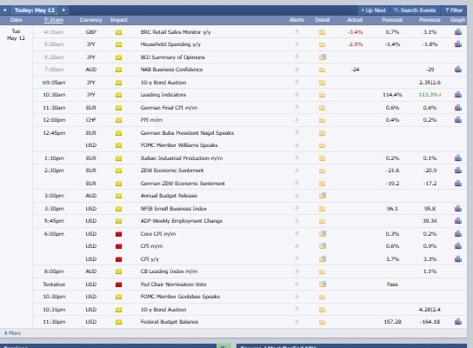Screen dimensions: 473x348
Task: Select the Fed Chair Nomination Vote event
Action: point(173,284)
